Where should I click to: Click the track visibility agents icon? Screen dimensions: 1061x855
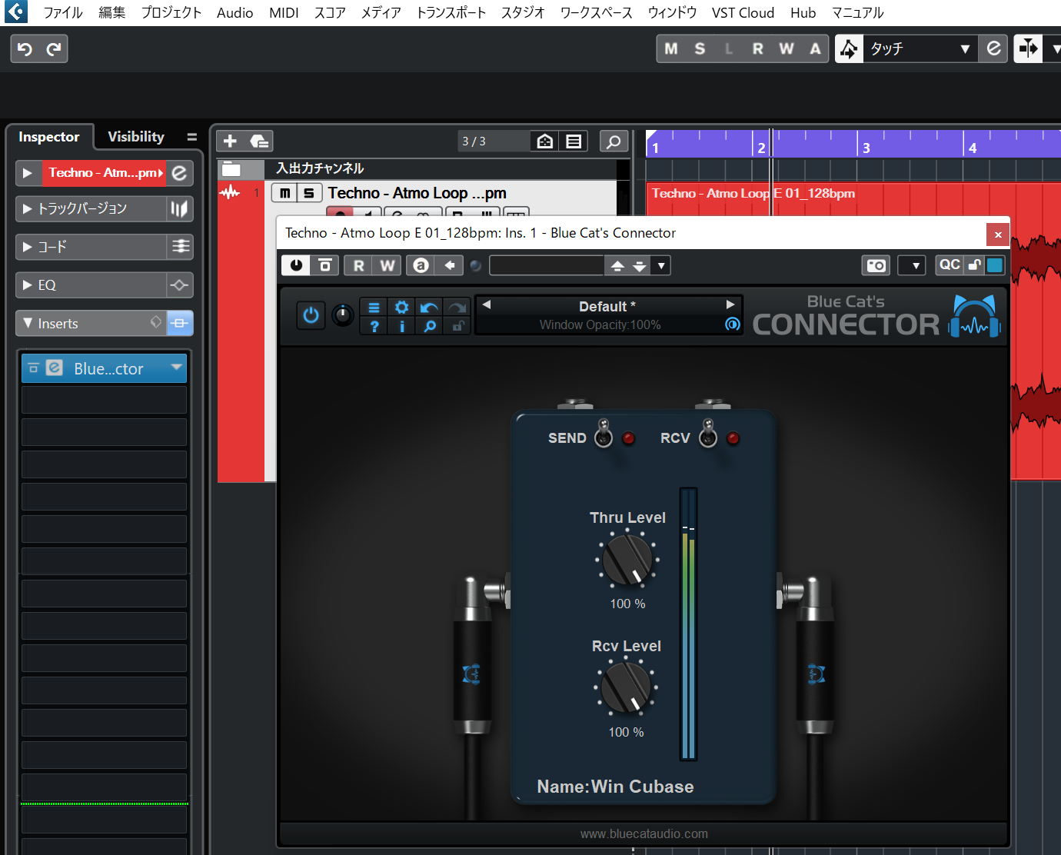[x=545, y=141]
